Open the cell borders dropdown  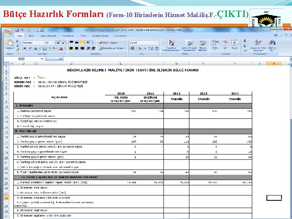click(48, 48)
